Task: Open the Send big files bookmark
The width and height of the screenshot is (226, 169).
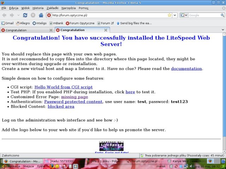Action: 134,23
